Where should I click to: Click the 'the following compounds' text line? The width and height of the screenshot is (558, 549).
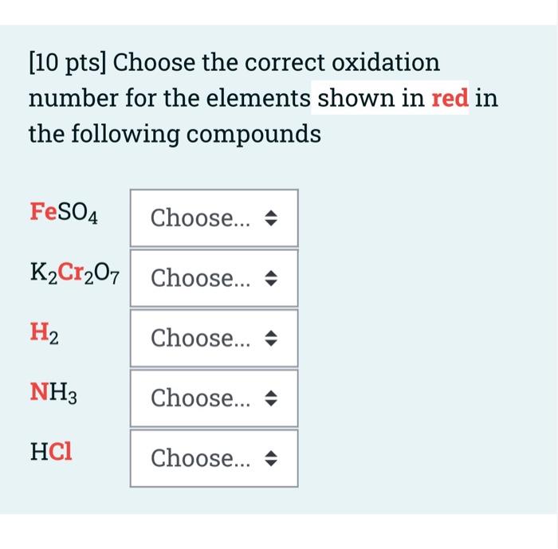pyautogui.click(x=175, y=135)
